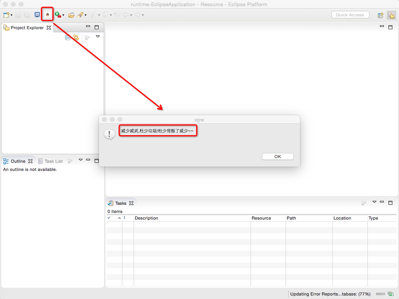The width and height of the screenshot is (399, 299).
Task: Maximize the editor area
Action: 390,27
